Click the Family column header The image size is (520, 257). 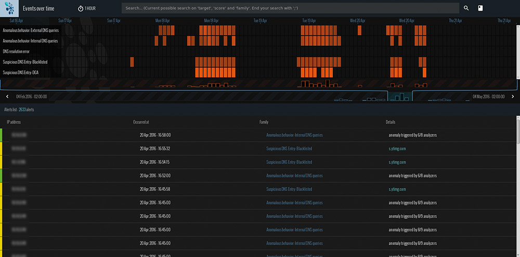[264, 122]
